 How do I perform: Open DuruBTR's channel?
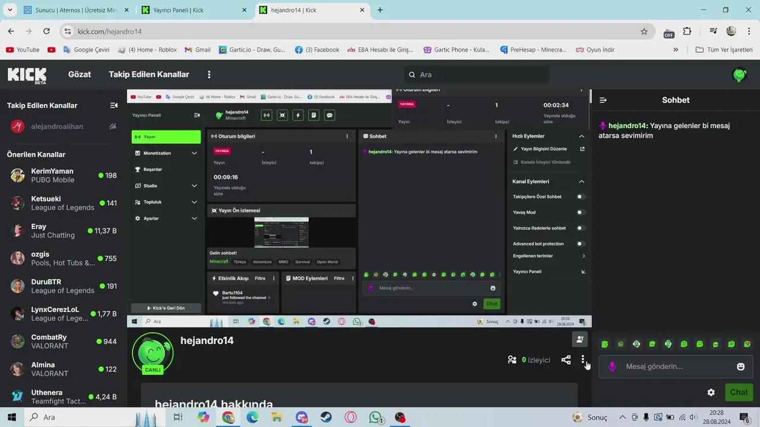pos(62,286)
